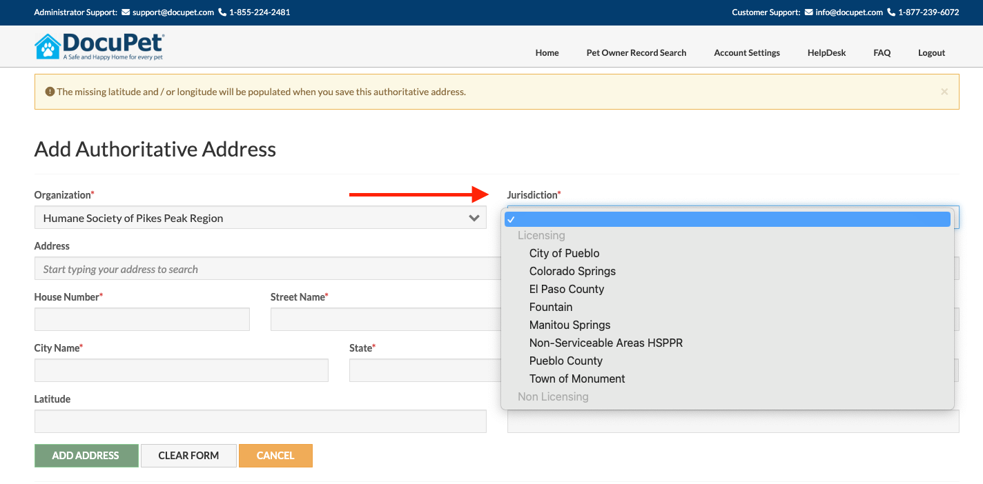Click the Jurisdiction field label
Viewport: 983px width, 484px height.
[x=534, y=195]
